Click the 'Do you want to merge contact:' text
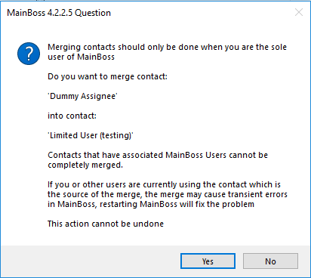 (107, 76)
